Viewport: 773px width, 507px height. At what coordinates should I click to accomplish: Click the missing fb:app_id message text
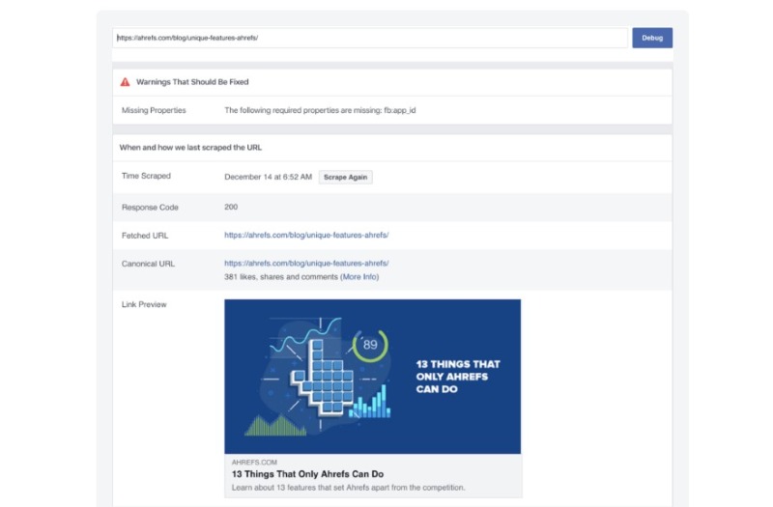[320, 110]
